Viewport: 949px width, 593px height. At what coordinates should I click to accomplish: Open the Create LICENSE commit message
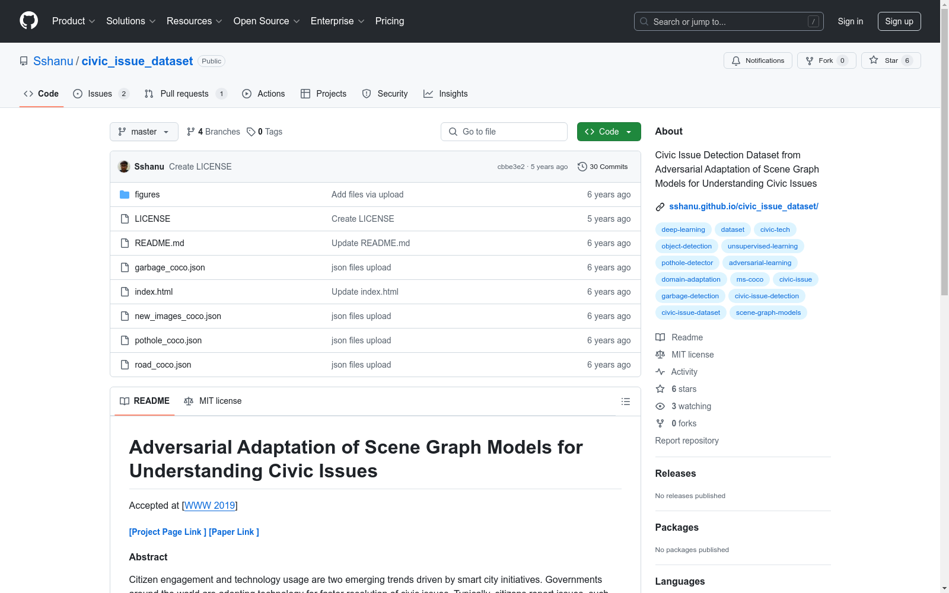[200, 167]
